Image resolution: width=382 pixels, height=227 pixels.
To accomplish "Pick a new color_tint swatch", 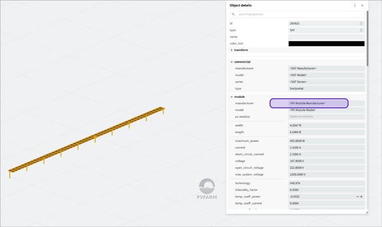I will pyautogui.click(x=327, y=44).
